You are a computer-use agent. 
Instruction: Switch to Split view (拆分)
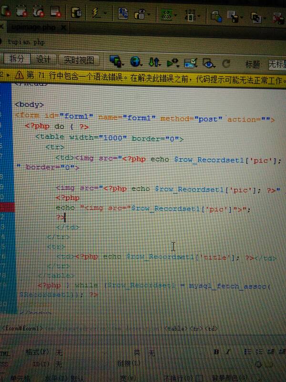(x=17, y=59)
